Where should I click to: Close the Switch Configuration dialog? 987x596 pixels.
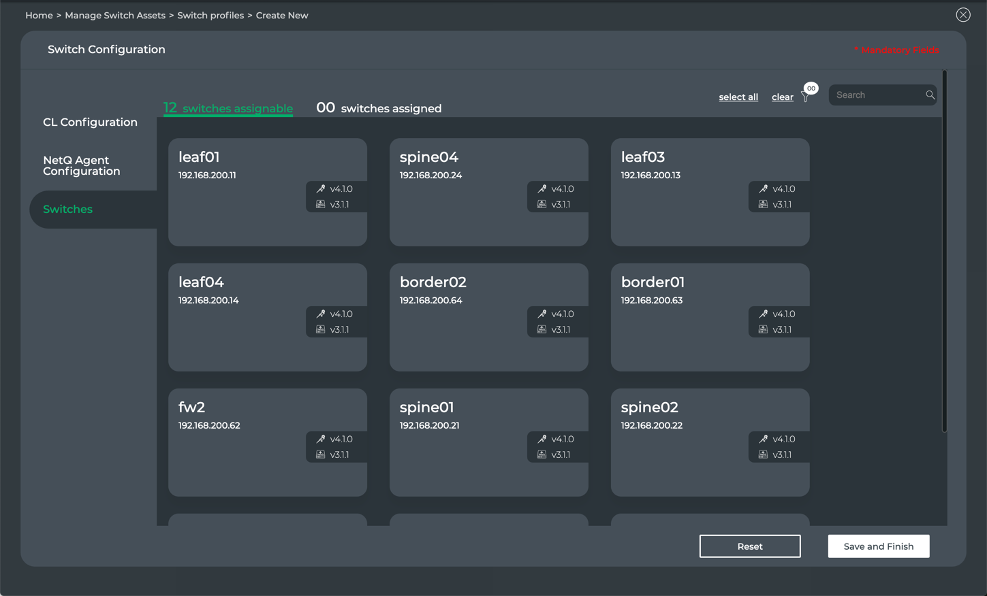click(x=962, y=15)
